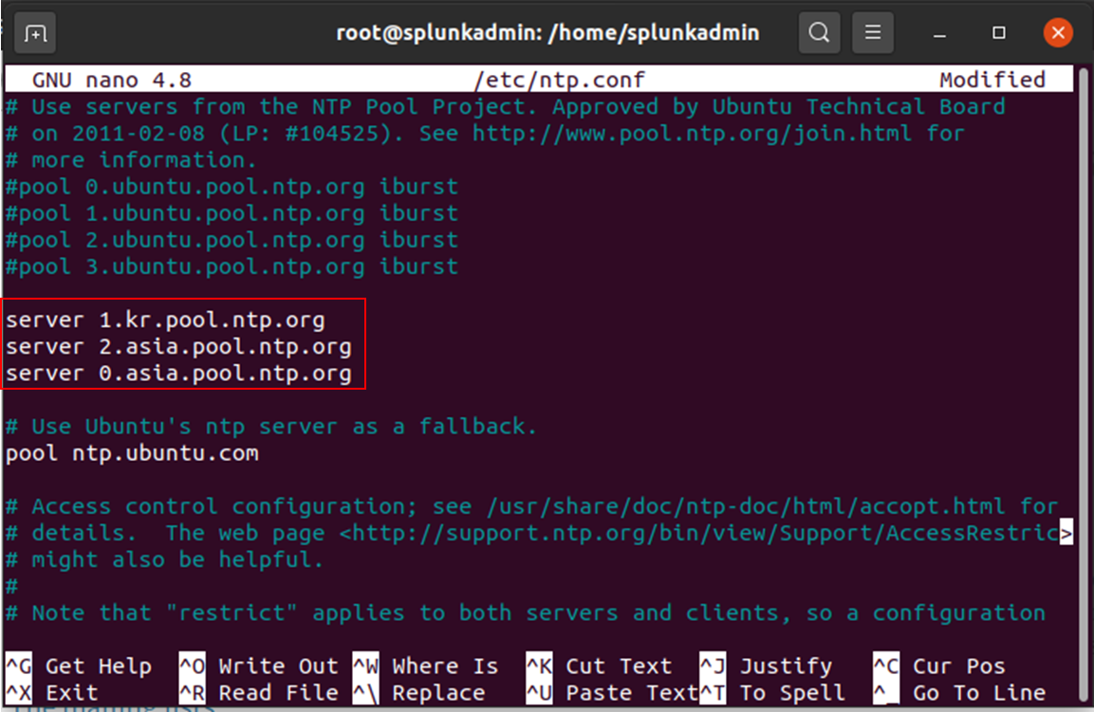The width and height of the screenshot is (1094, 712).
Task: Click the '^O Write Out' shortcut
Action: (259, 666)
